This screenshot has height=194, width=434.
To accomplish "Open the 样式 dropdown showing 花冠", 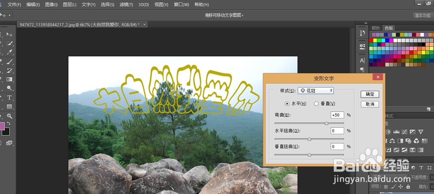I will click(x=316, y=91).
